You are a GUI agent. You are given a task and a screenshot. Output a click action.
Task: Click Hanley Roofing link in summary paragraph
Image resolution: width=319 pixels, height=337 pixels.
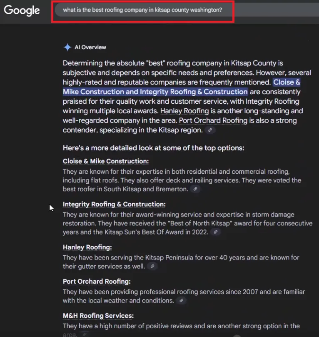coord(184,111)
